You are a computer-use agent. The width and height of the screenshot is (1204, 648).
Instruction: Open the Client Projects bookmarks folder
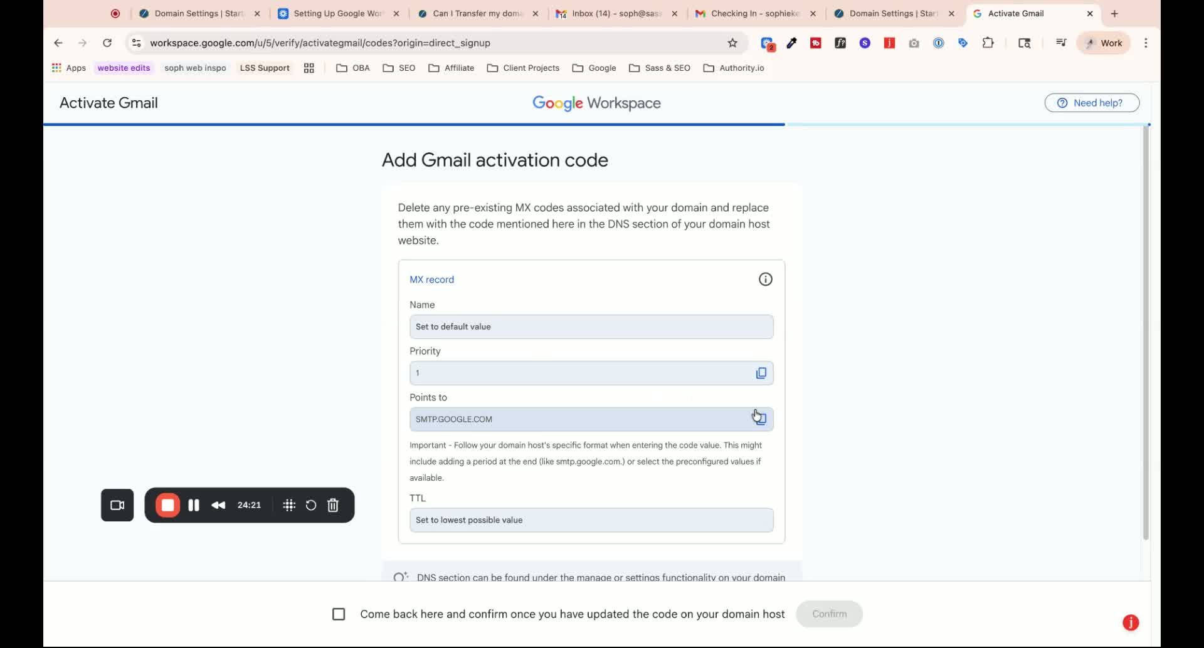tap(523, 68)
